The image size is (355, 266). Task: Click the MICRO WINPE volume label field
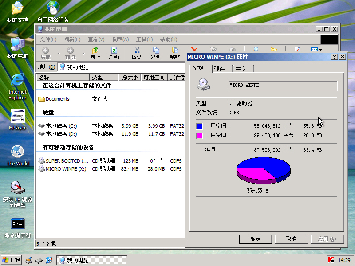[x=283, y=86]
